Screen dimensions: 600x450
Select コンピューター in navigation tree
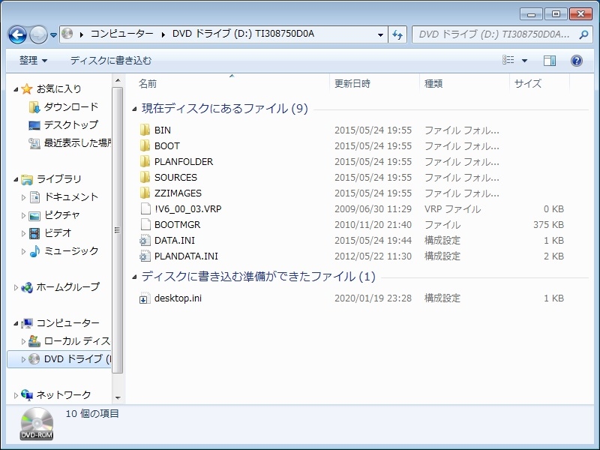[67, 323]
